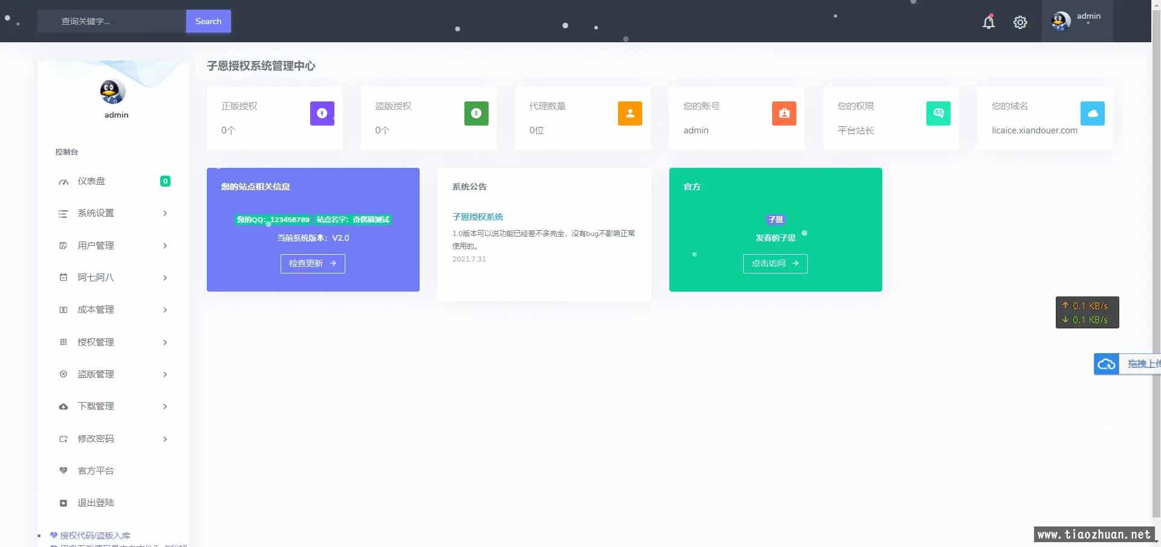Screen dimensions: 1161x547
Task: Click the red account briefcase icon
Action: [x=784, y=114]
